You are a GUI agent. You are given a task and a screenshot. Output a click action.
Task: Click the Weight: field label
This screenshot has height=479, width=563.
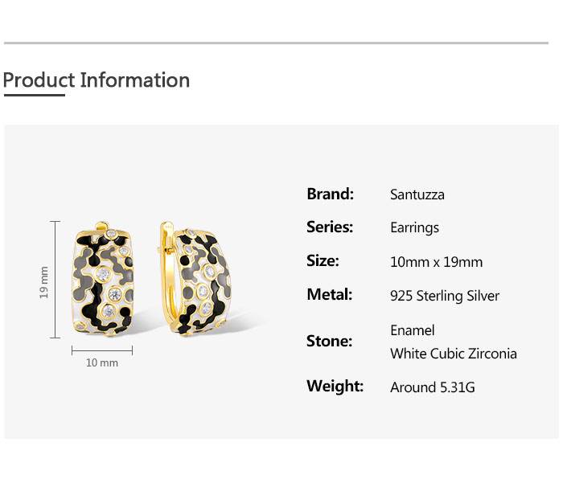pos(335,387)
